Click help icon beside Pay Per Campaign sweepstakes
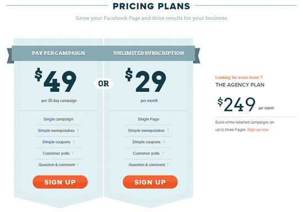The width and height of the screenshot is (303, 212). pos(78,131)
